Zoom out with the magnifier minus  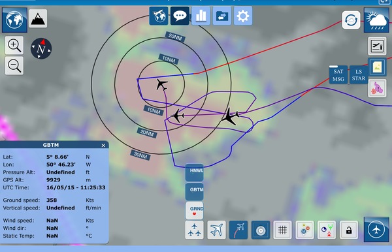14,66
